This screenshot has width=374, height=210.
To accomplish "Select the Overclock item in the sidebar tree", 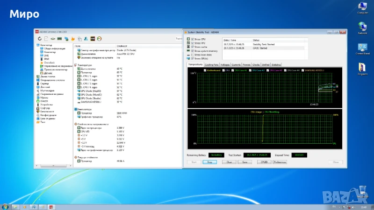I will click(x=49, y=62).
